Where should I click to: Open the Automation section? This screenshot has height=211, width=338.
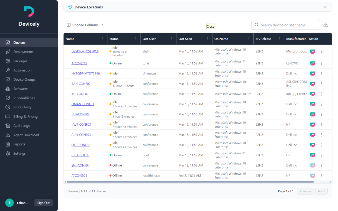click(x=22, y=70)
